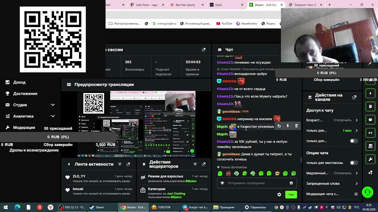The height and width of the screenshot is (212, 378).
Task: Open the Запрещенные слова settings
Action: 332,183
